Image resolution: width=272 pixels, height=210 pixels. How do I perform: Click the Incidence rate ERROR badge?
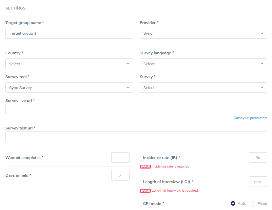click(x=145, y=167)
